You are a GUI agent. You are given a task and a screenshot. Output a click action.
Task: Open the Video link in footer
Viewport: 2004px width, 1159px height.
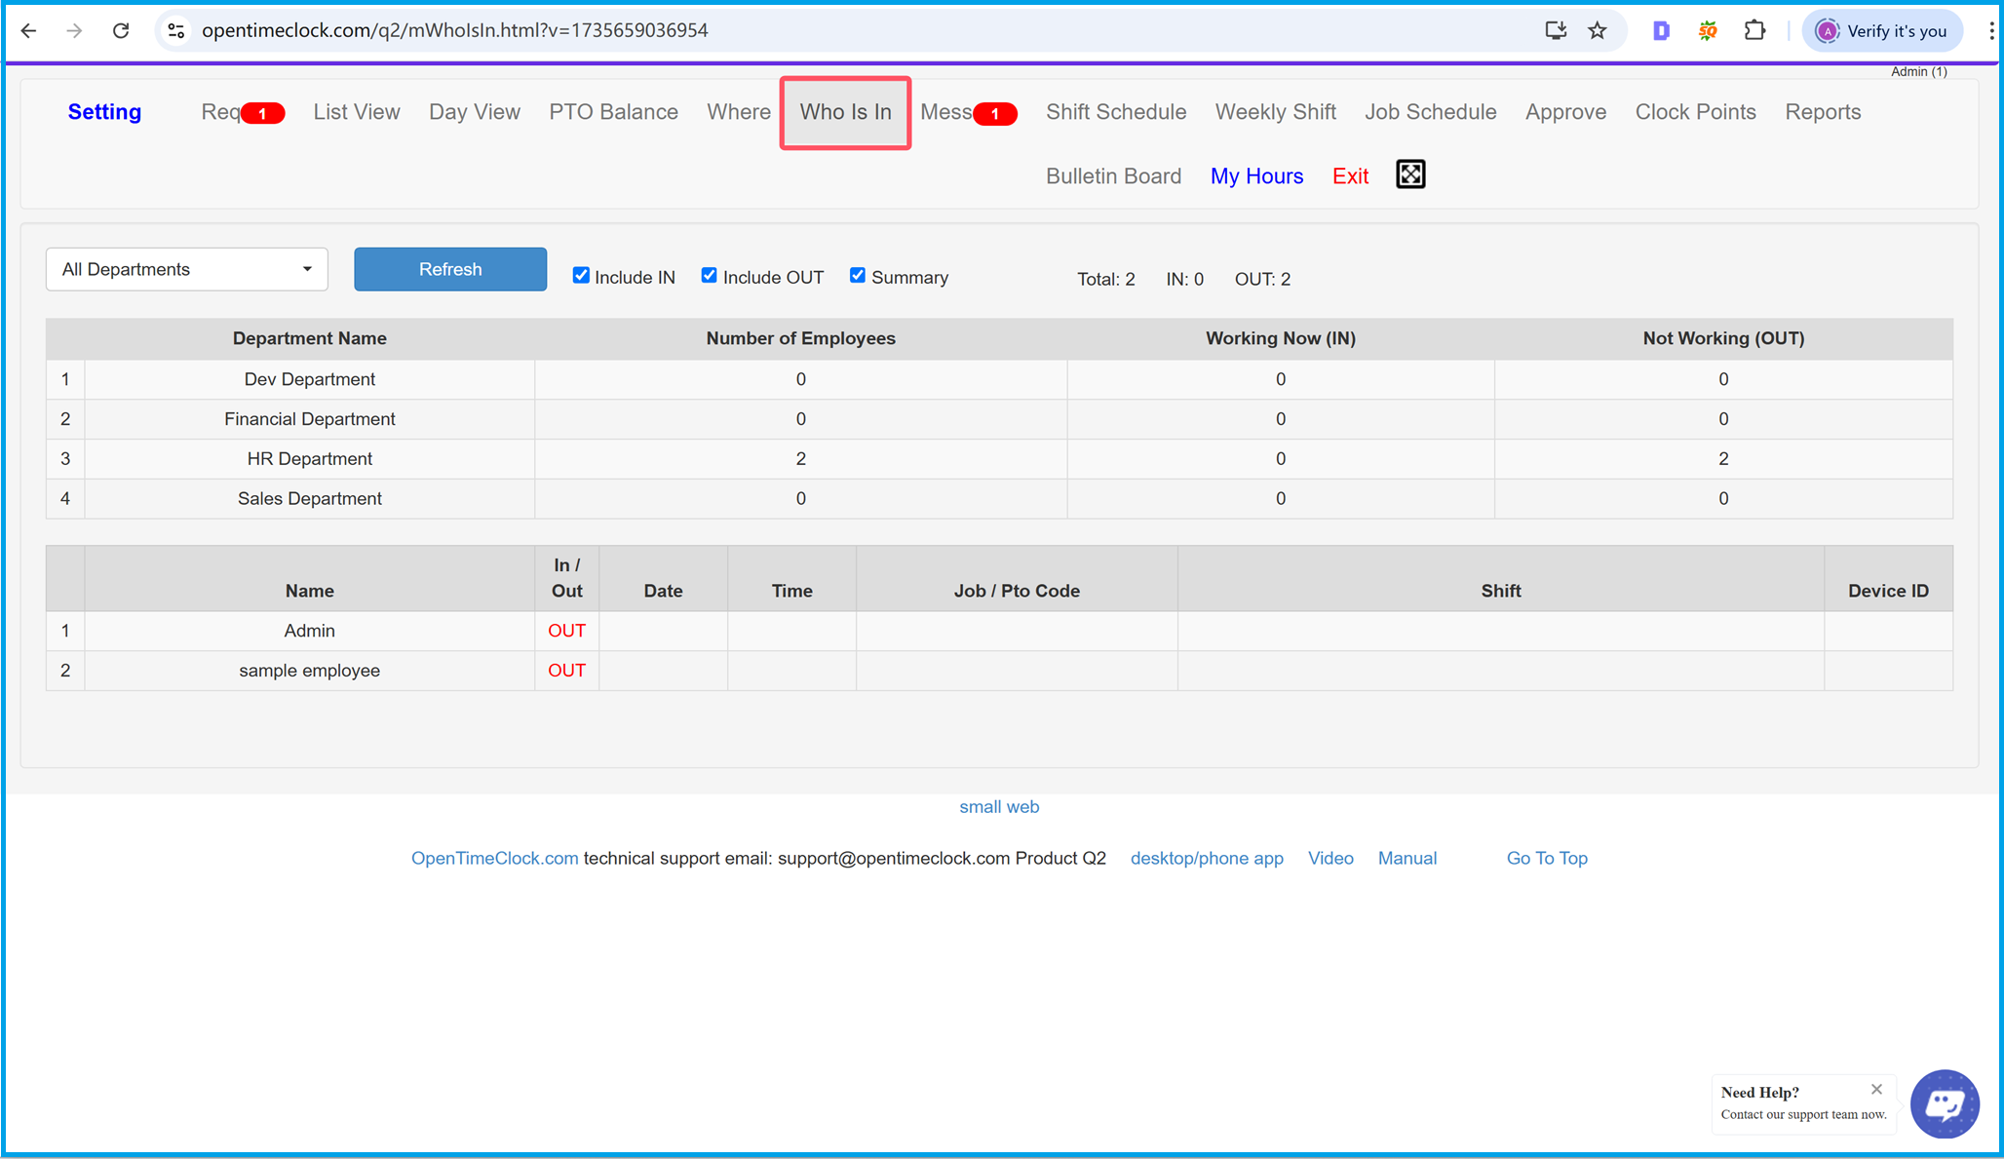1330,859
